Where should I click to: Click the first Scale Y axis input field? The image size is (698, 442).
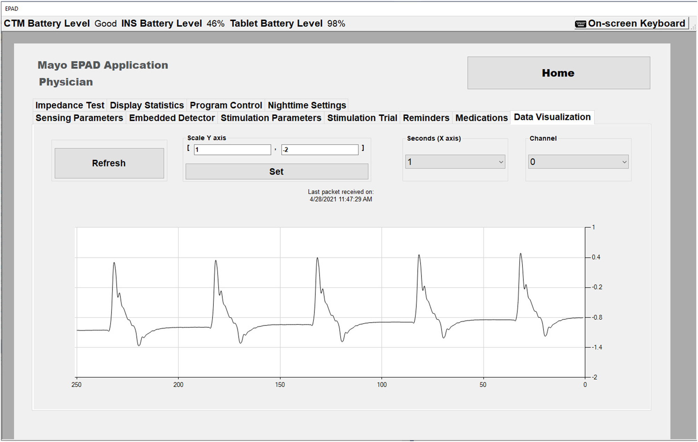232,150
